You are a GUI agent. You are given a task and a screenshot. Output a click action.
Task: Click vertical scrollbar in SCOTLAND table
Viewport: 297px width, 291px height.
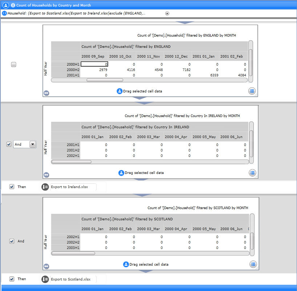(x=252, y=235)
